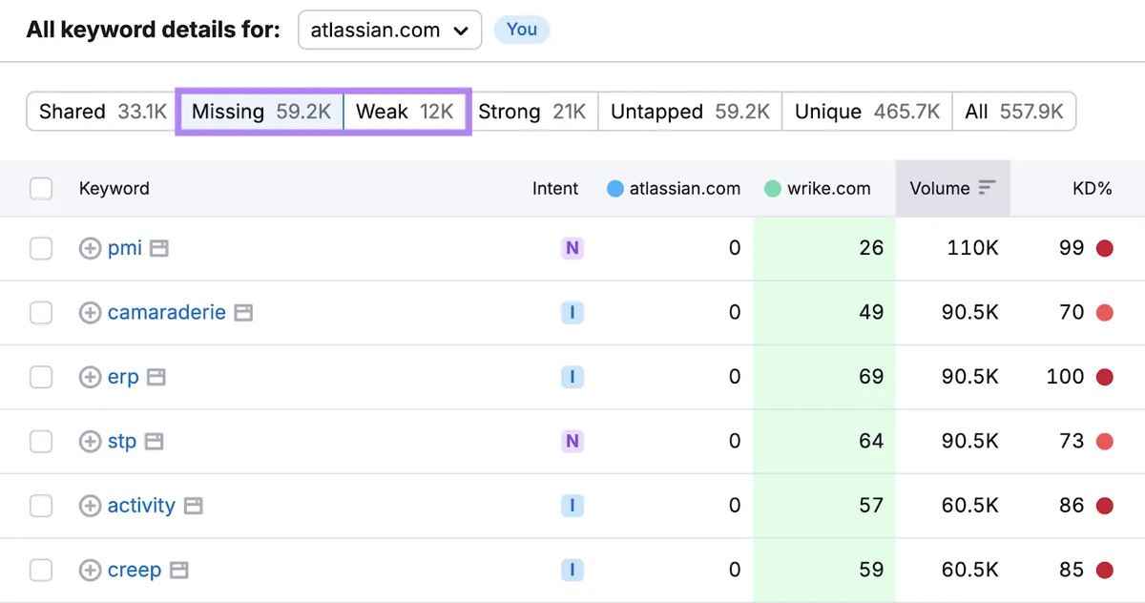The image size is (1145, 603).
Task: Click the I intent badge for camaraderie
Action: [572, 312]
